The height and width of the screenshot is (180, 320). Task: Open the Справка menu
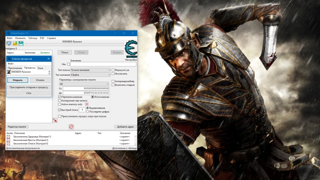coord(51,38)
